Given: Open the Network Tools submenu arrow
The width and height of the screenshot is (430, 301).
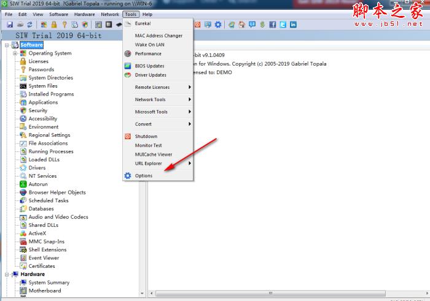Looking at the screenshot, I should pos(189,99).
